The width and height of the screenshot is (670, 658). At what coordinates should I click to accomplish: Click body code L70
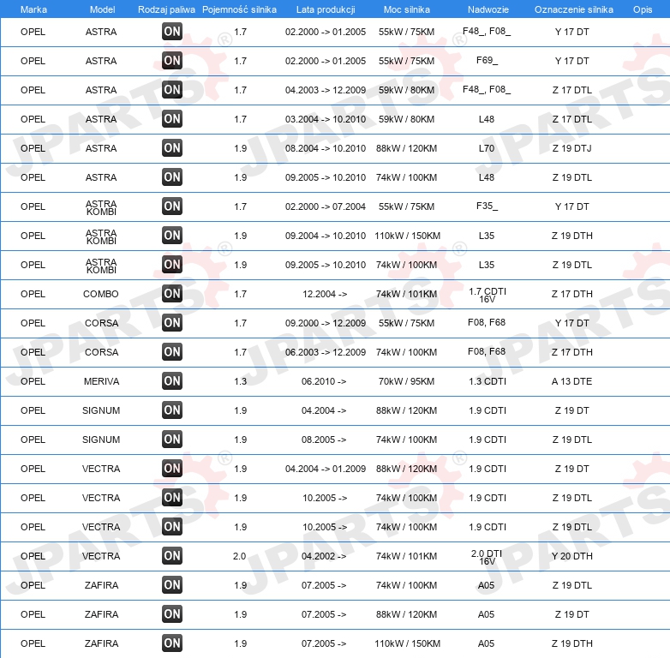point(487,148)
